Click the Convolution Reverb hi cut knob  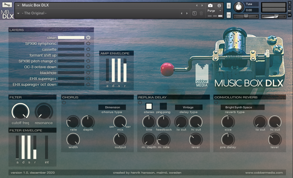coord(275,122)
